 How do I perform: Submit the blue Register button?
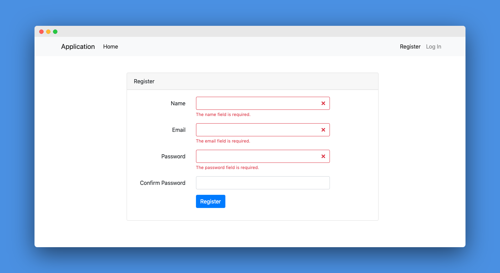tap(210, 201)
